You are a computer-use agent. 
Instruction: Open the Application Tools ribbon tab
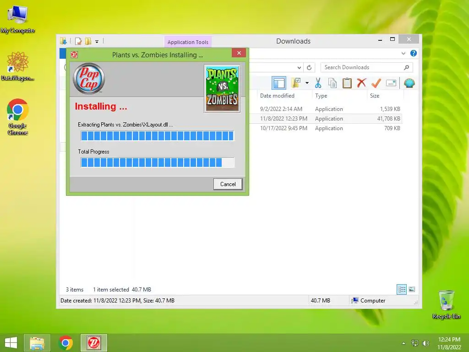pos(188,42)
